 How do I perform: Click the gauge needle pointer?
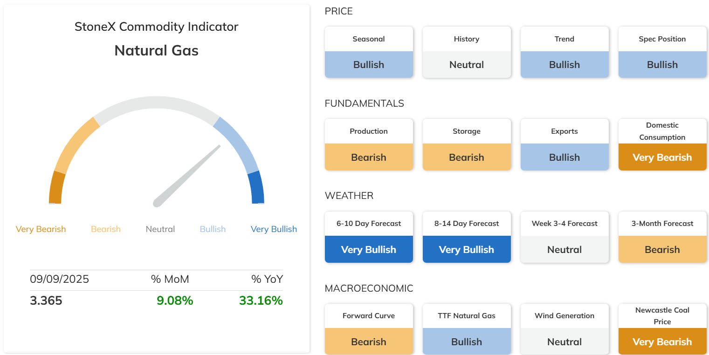pos(186,176)
